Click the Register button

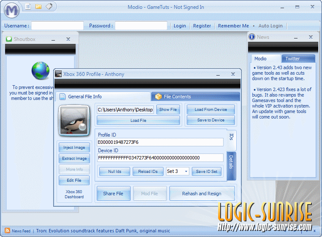[202, 26]
